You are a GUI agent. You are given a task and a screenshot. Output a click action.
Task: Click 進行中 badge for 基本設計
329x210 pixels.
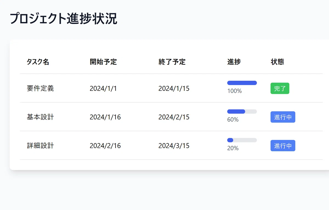(x=283, y=117)
